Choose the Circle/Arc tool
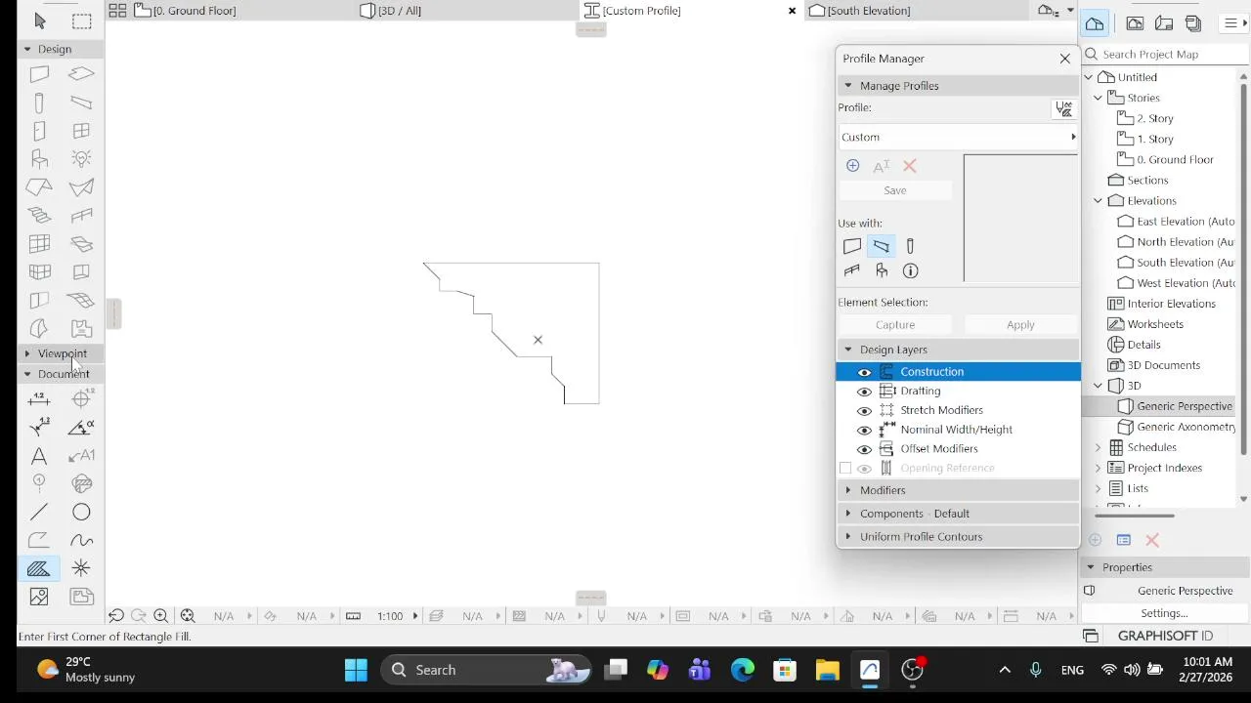 [x=81, y=512]
